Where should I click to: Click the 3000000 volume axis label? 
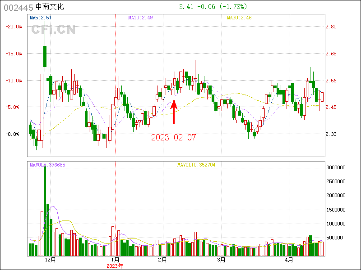tap(336, 167)
